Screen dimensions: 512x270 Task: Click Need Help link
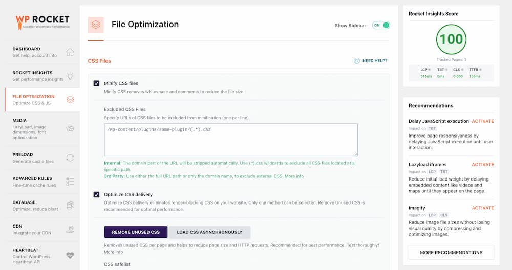pos(375,61)
